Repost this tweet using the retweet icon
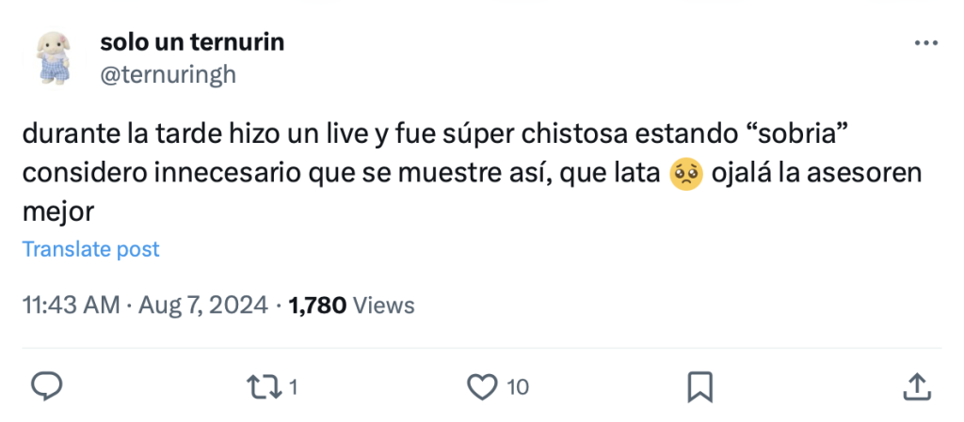This screenshot has height=422, width=964. pos(264,386)
